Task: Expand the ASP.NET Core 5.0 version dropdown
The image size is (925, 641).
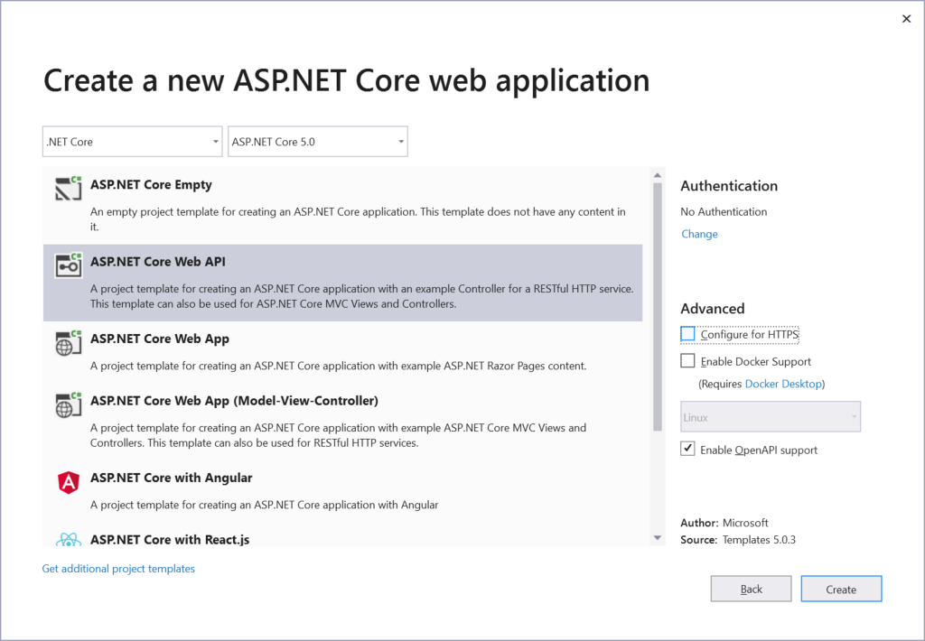Action: (x=317, y=142)
